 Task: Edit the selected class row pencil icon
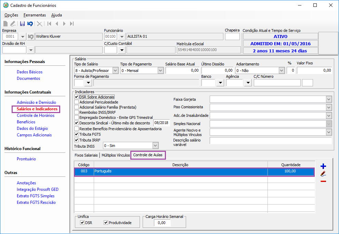pos(323,174)
